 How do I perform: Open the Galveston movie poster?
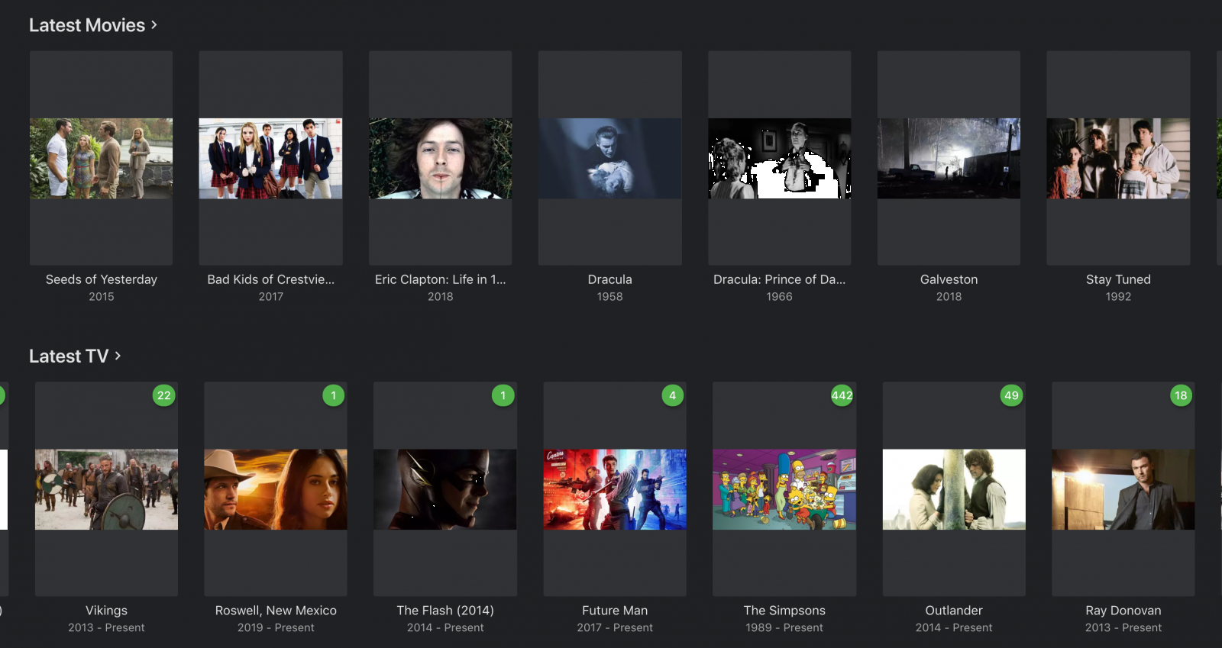click(949, 158)
